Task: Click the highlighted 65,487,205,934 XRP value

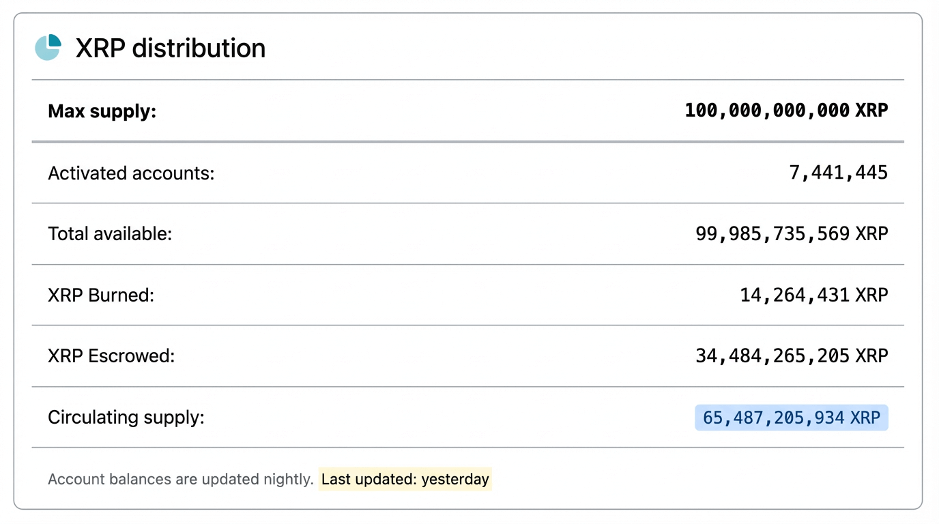Action: pos(792,418)
